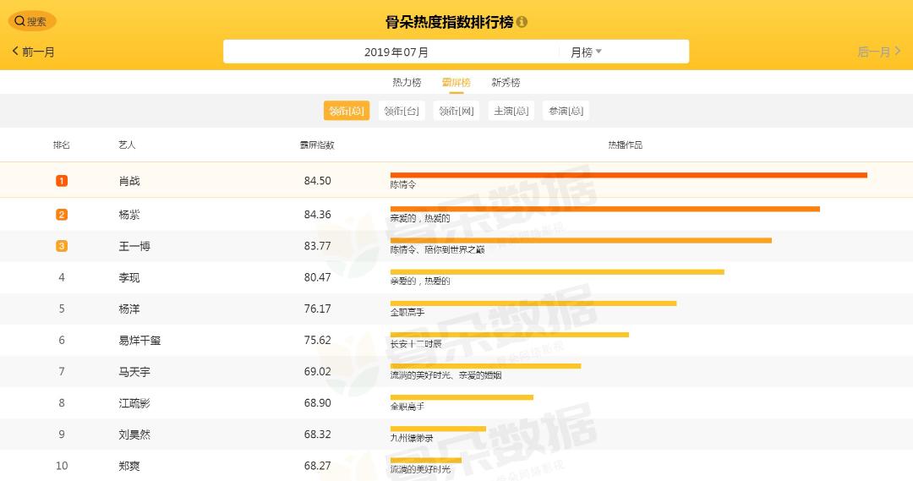Viewport: 913px width, 481px height.
Task: Click the 搜索 search button
Action: pyautogui.click(x=32, y=21)
